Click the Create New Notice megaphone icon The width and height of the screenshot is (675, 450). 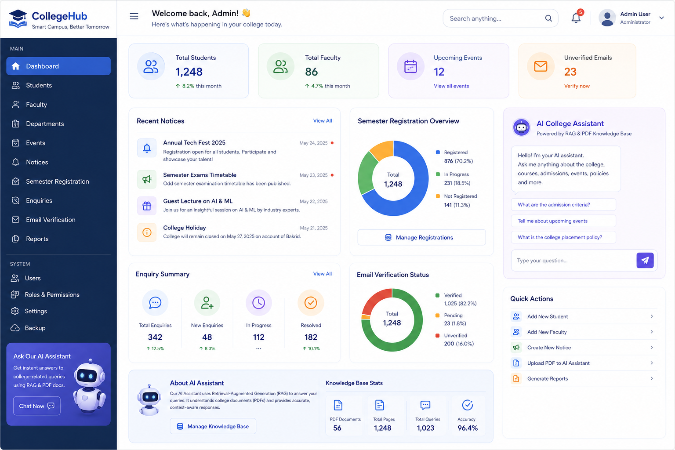coord(516,348)
